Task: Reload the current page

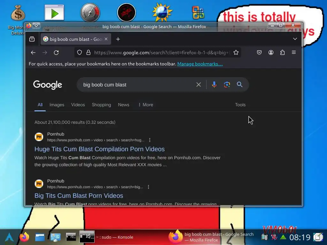Action: click(56, 53)
